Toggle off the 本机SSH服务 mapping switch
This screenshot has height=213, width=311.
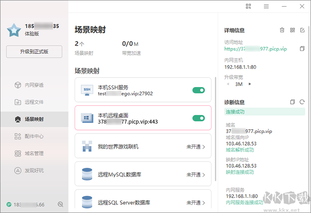[x=199, y=90]
